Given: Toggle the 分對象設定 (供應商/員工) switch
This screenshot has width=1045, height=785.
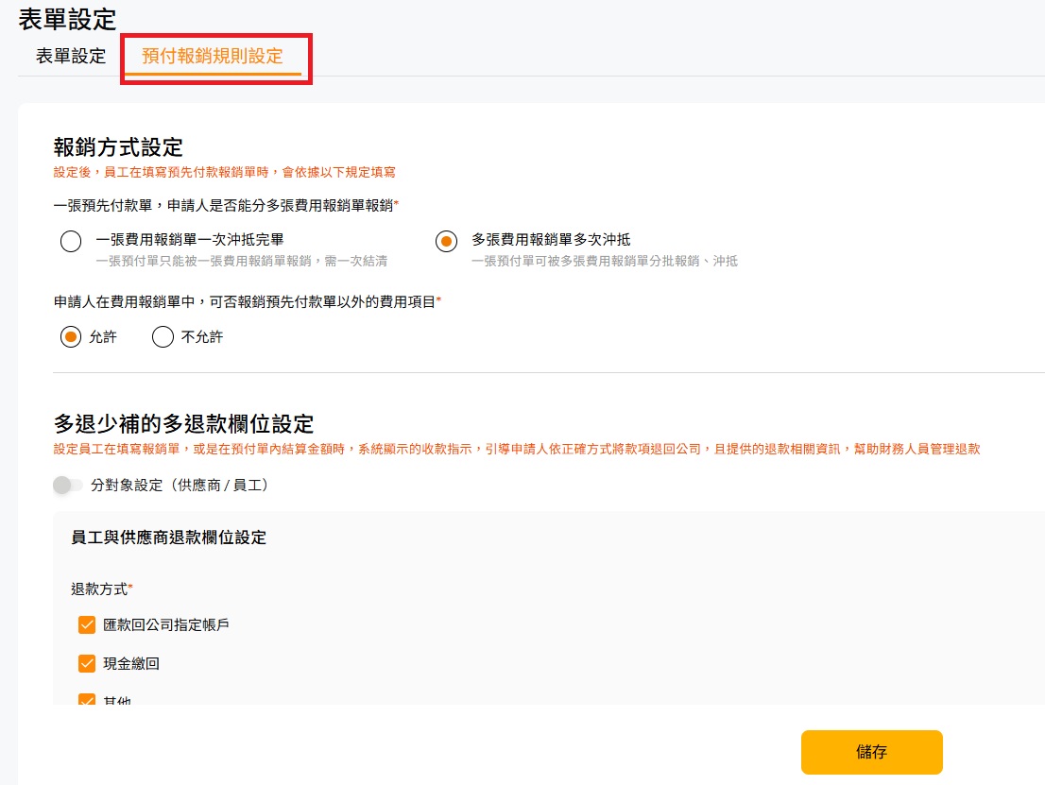Looking at the screenshot, I should (67, 486).
